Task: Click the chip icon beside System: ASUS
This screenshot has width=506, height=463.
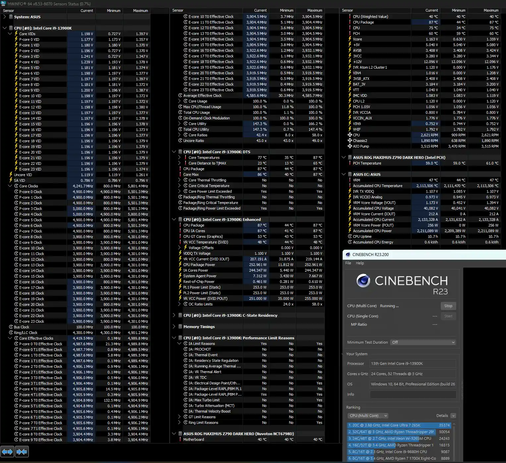Action: tap(11, 17)
